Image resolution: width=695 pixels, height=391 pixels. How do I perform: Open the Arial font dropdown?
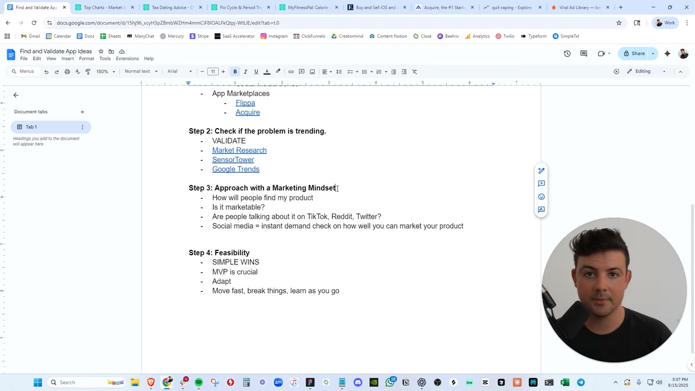[179, 72]
